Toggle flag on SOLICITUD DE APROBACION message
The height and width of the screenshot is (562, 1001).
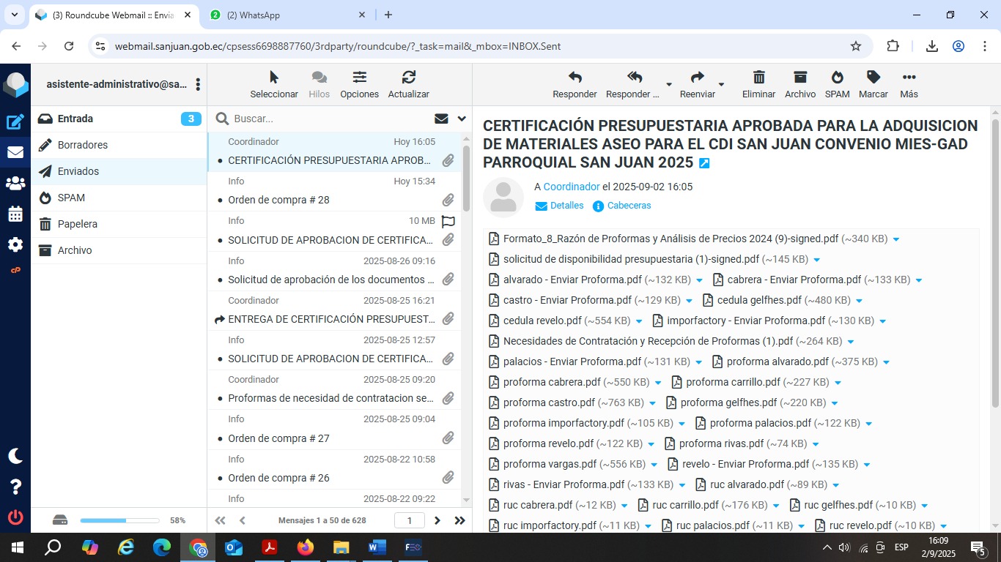(x=448, y=221)
